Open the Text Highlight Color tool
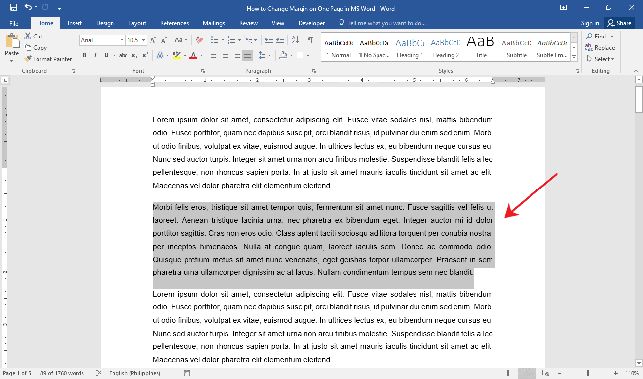This screenshot has width=643, height=379. click(177, 55)
